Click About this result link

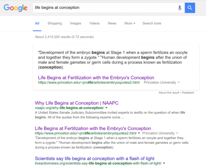(x=169, y=93)
